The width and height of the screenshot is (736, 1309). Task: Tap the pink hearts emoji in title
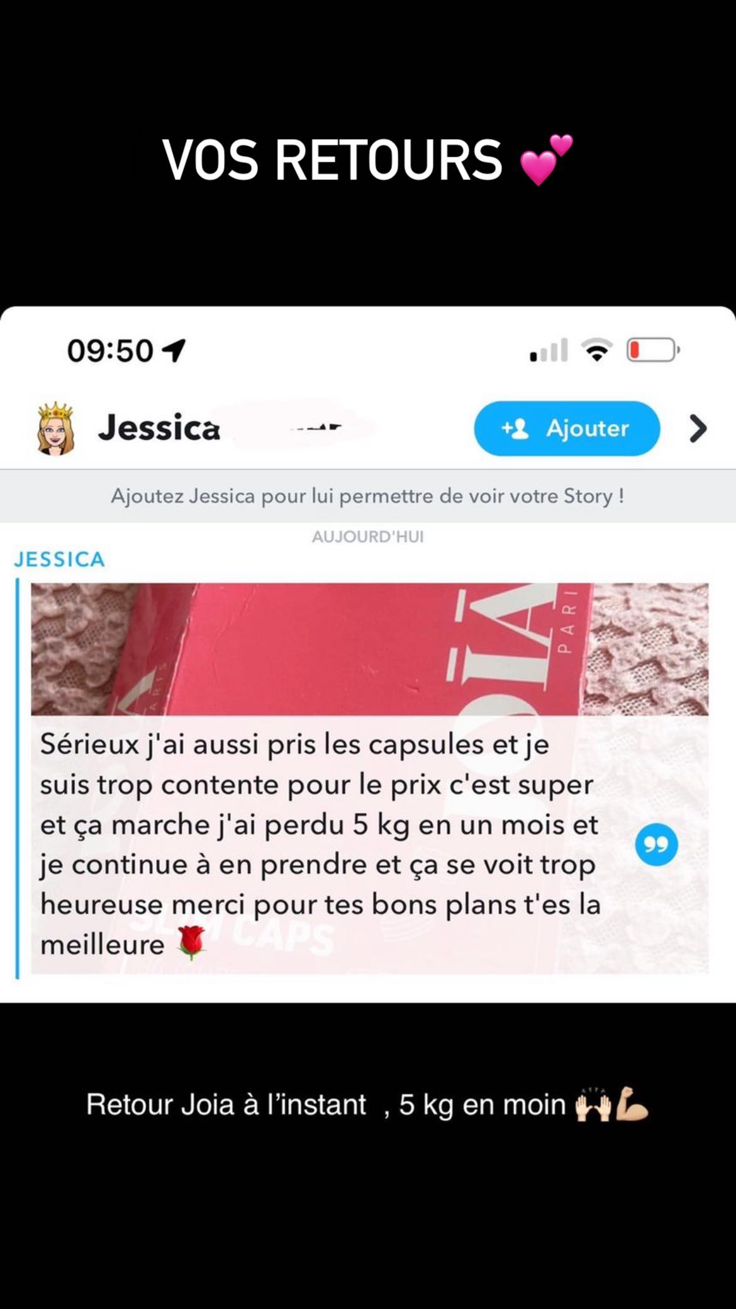click(x=546, y=160)
